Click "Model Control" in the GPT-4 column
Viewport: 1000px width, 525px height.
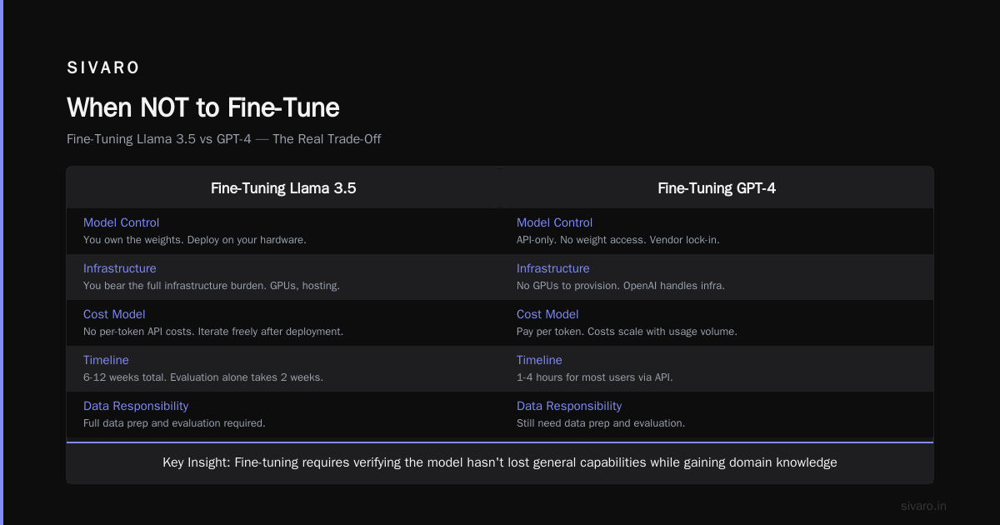click(x=554, y=222)
